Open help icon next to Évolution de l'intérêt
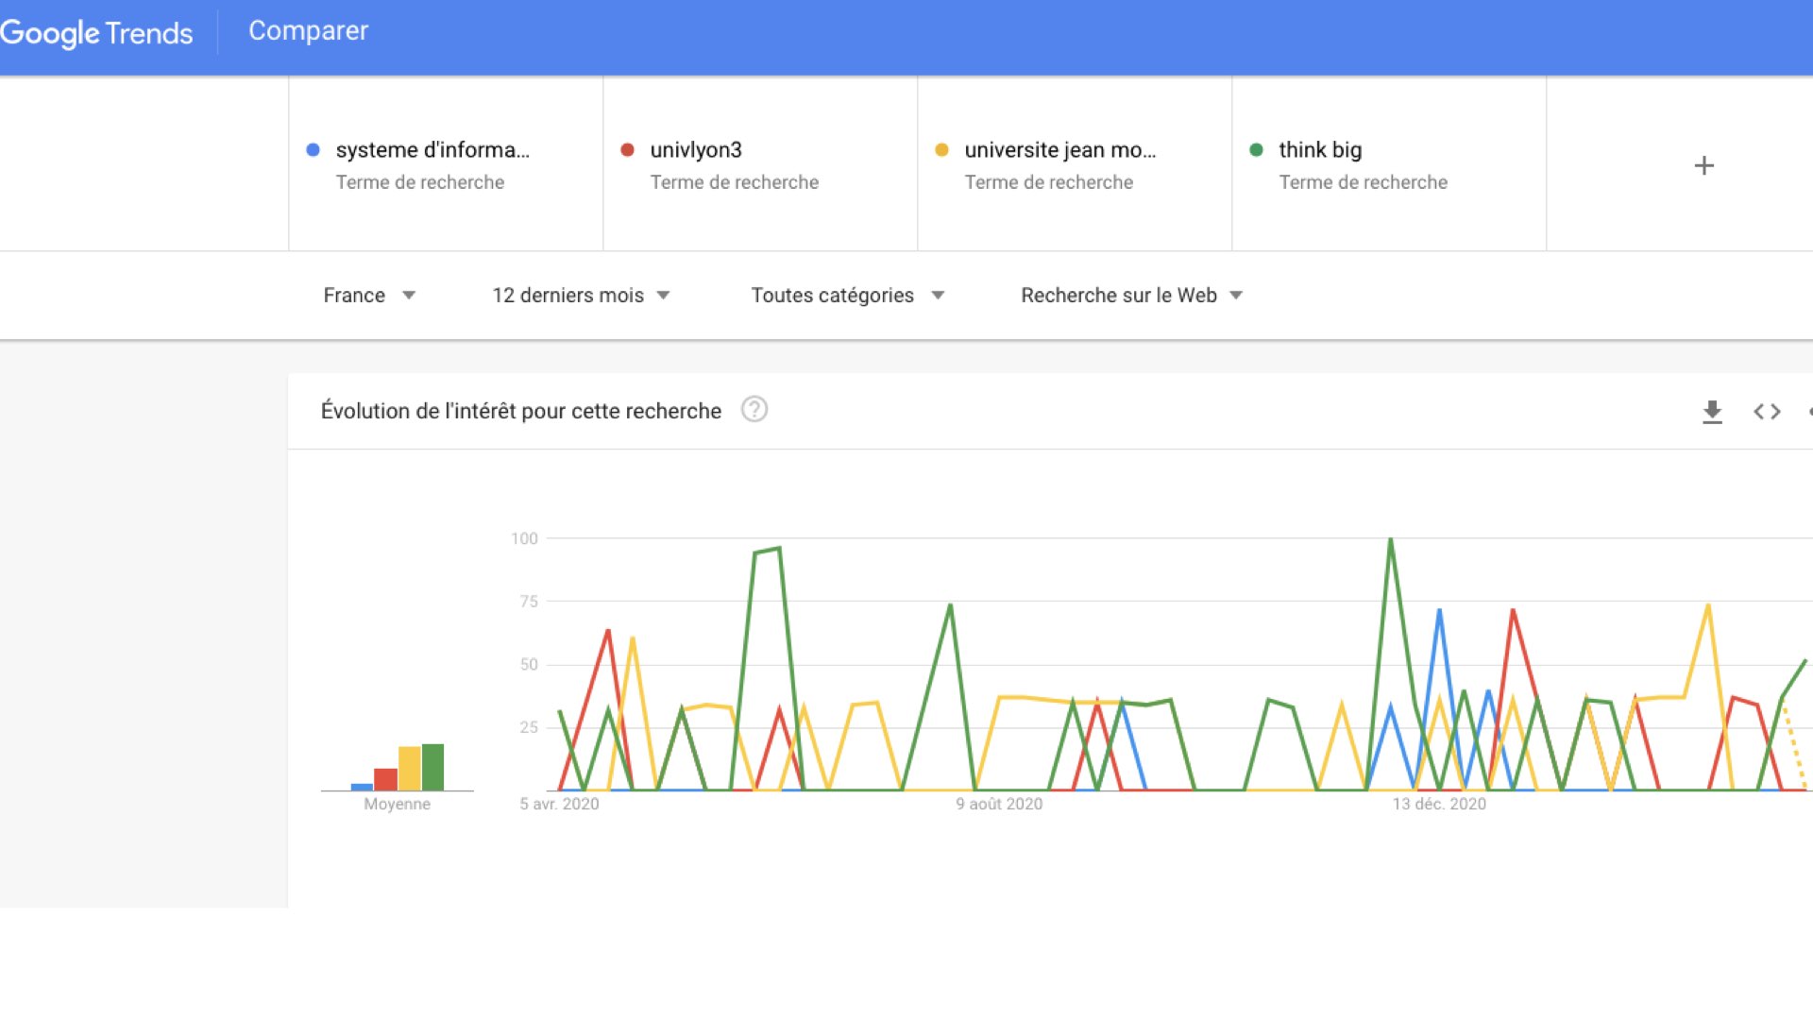Screen dimensions: 1813x1020 (x=754, y=410)
